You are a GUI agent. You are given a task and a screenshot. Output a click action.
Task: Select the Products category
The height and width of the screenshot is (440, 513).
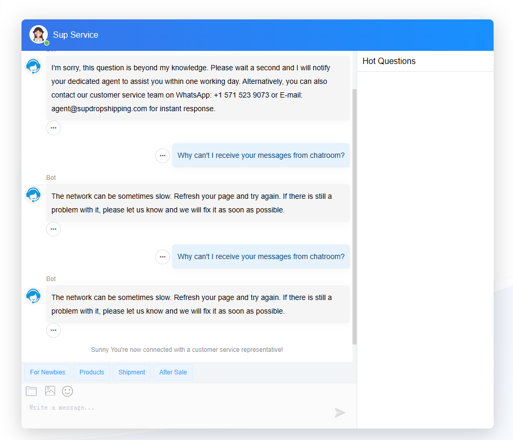pos(92,372)
